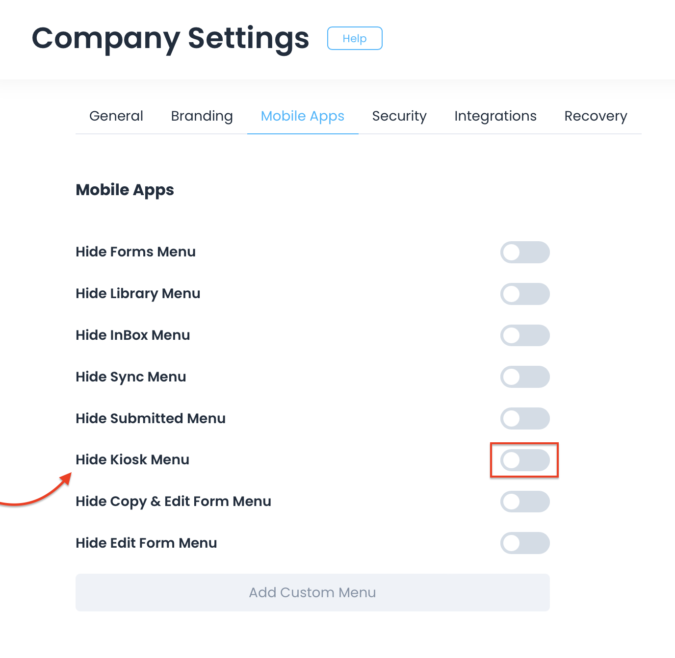Select the Mobile Apps tab
675x658 pixels.
[302, 116]
